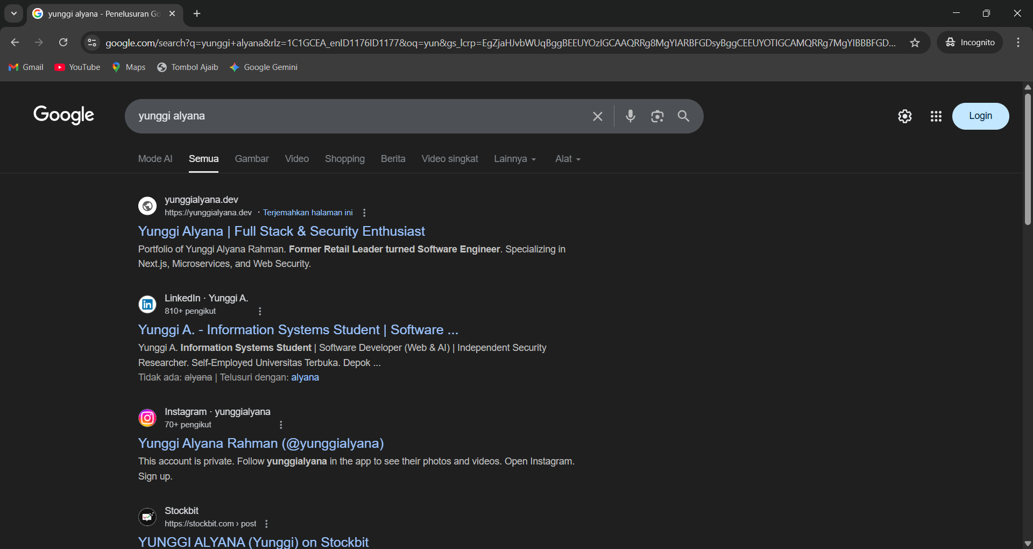Viewport: 1033px width, 549px height.
Task: Switch to Shopping tab
Action: [345, 159]
